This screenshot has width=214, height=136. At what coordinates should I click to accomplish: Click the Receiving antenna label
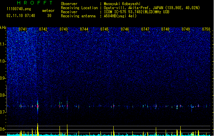click(78, 16)
